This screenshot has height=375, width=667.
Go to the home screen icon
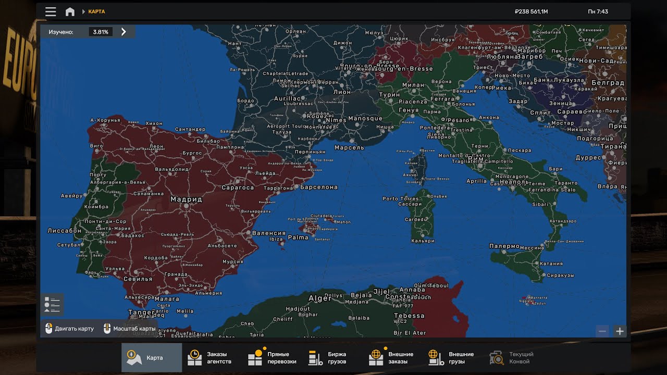click(x=70, y=11)
